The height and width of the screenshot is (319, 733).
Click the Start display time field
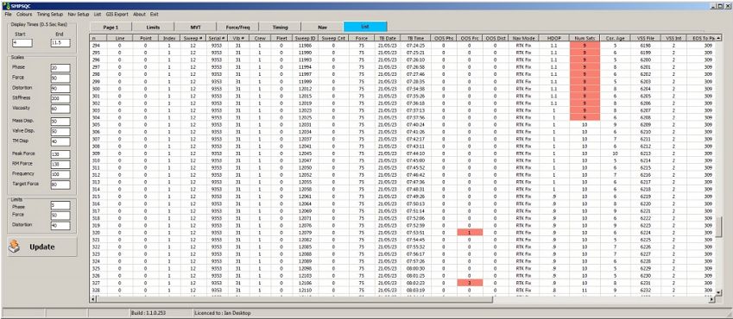pyautogui.click(x=22, y=43)
